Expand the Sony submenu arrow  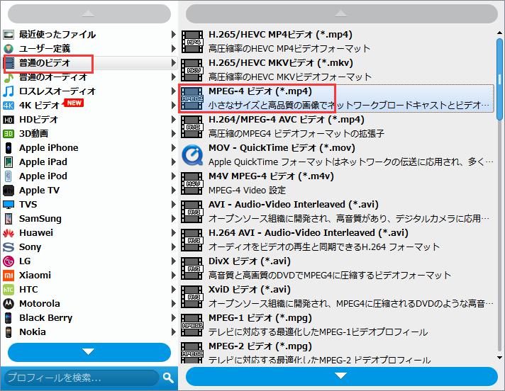(174, 247)
